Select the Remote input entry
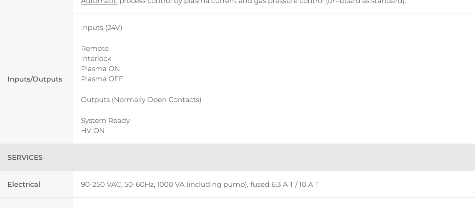Image resolution: width=475 pixels, height=208 pixels. (x=95, y=48)
